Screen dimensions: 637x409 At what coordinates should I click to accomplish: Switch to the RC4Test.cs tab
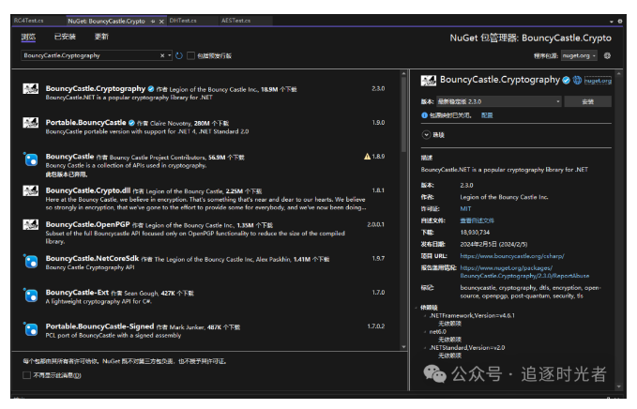click(29, 21)
